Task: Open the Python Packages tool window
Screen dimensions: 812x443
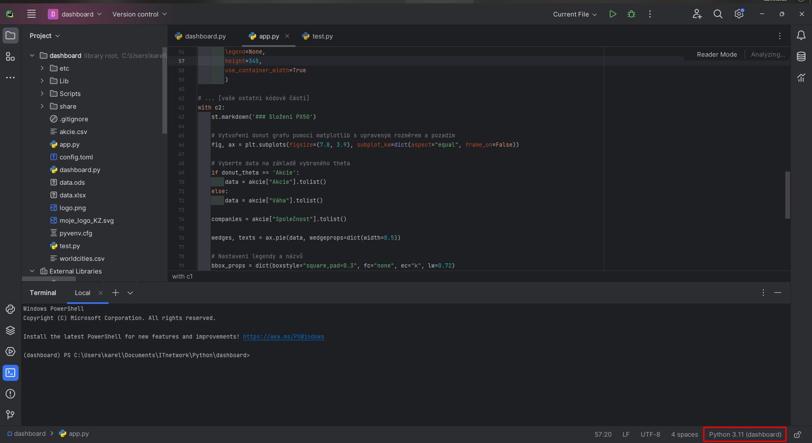Action: click(11, 331)
